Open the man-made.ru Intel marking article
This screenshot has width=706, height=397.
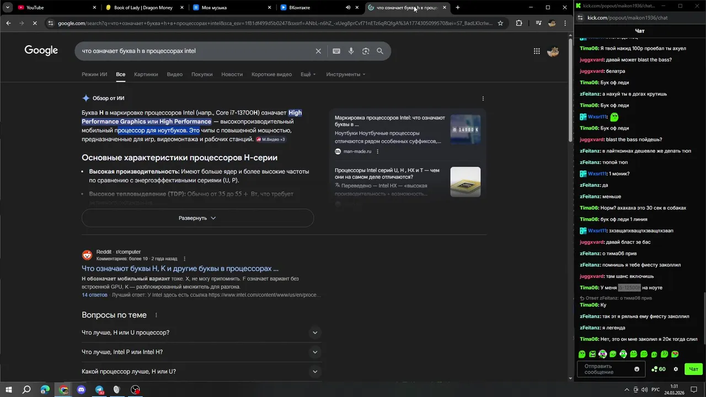click(390, 121)
